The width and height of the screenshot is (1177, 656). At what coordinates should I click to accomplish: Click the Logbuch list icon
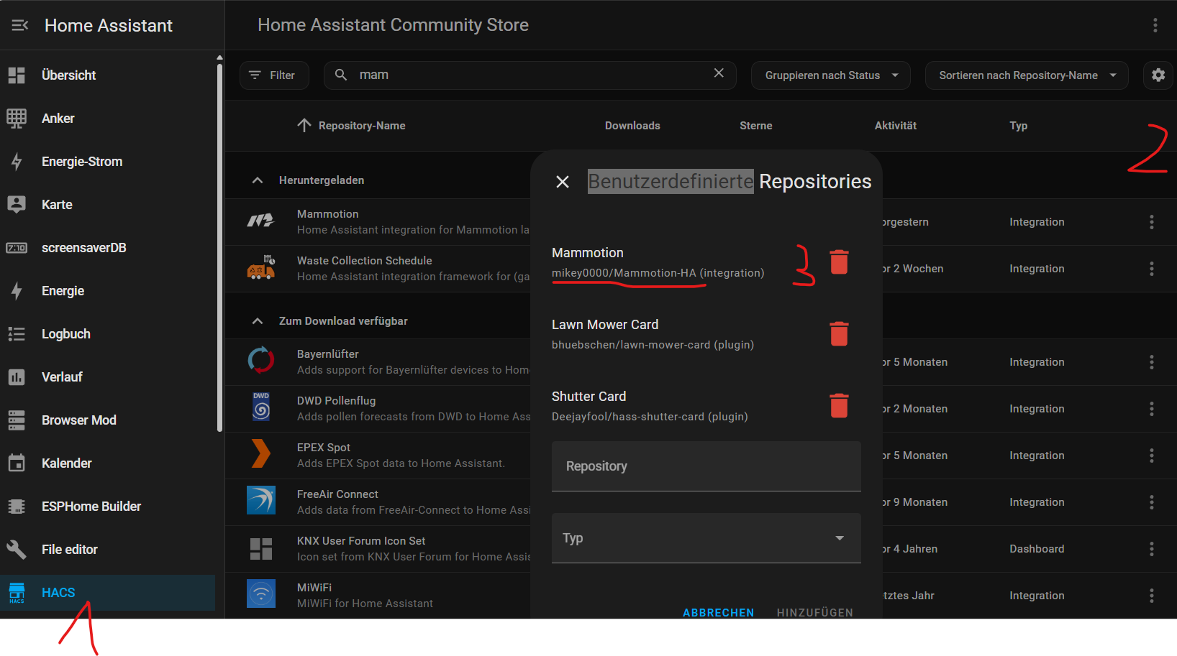point(17,334)
